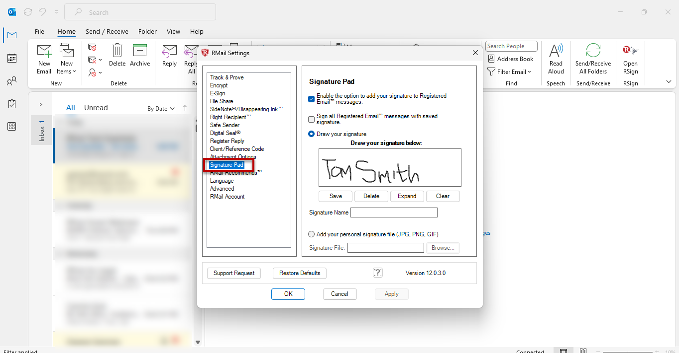Click in the Signature Name field
This screenshot has height=353, width=679.
pyautogui.click(x=394, y=212)
